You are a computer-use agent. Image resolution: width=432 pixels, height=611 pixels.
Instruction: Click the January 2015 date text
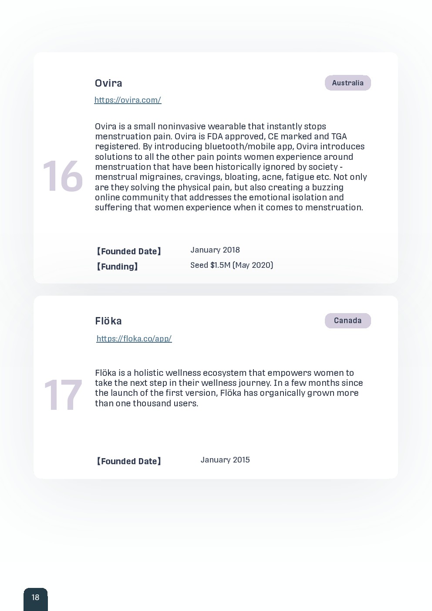pyautogui.click(x=225, y=460)
